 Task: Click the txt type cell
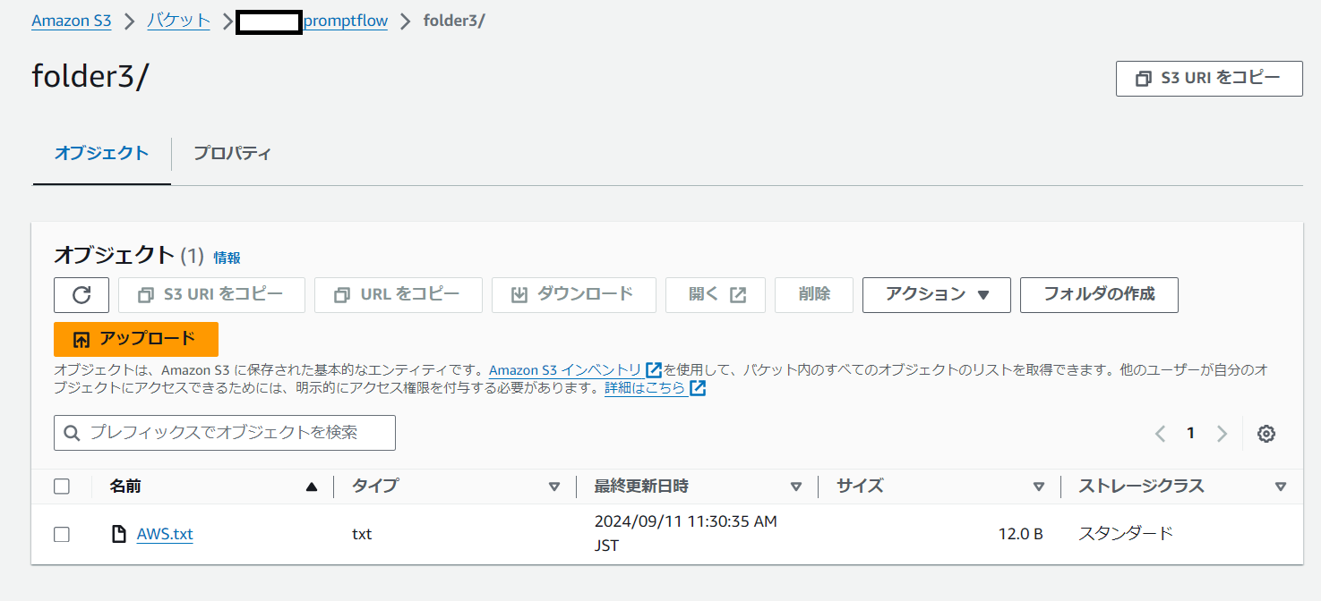click(362, 534)
